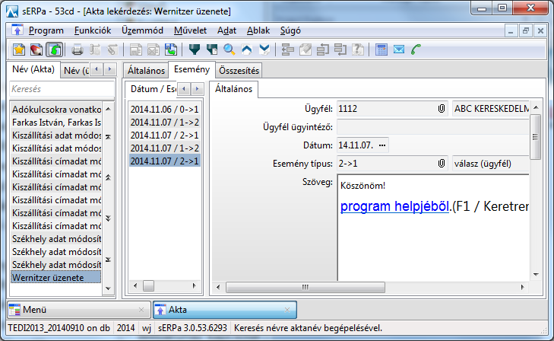Click the dark funnel Filter toolbar icon
The image size is (554, 341).
pyautogui.click(x=195, y=49)
